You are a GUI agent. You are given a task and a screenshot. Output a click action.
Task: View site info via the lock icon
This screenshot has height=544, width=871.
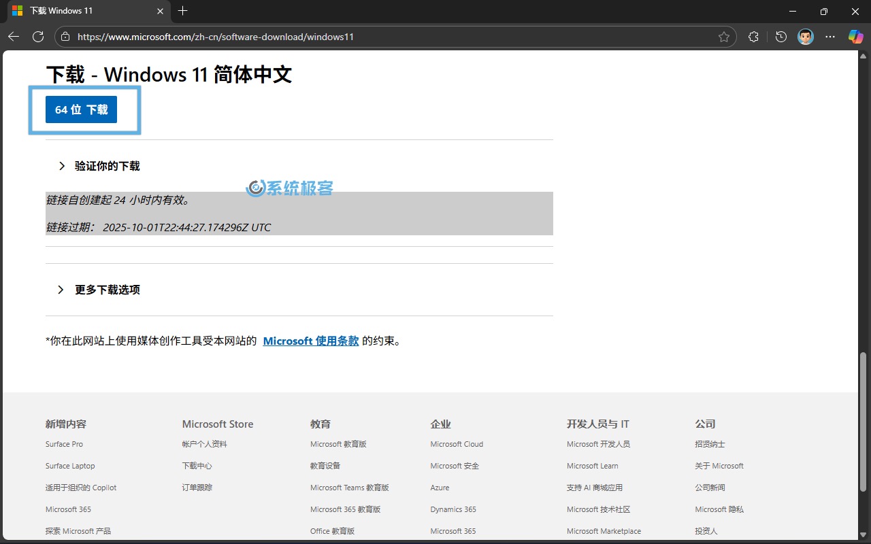(x=66, y=37)
